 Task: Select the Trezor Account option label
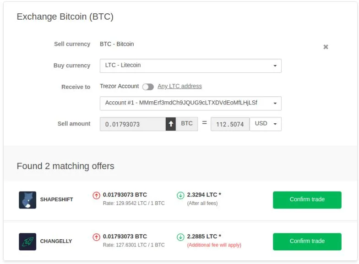[119, 86]
